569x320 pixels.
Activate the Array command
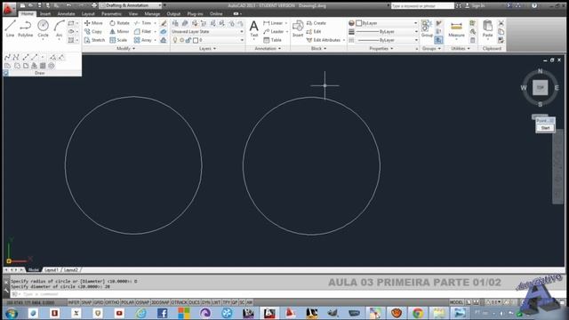point(143,40)
